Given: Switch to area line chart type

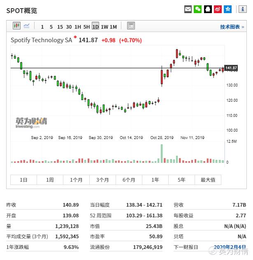Looking at the screenshot, I should [26, 26].
